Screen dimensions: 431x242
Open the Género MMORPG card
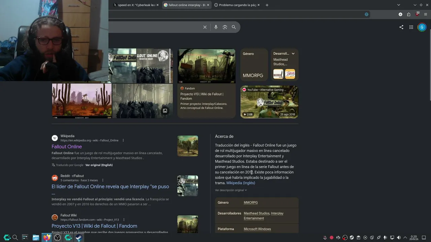(254, 65)
